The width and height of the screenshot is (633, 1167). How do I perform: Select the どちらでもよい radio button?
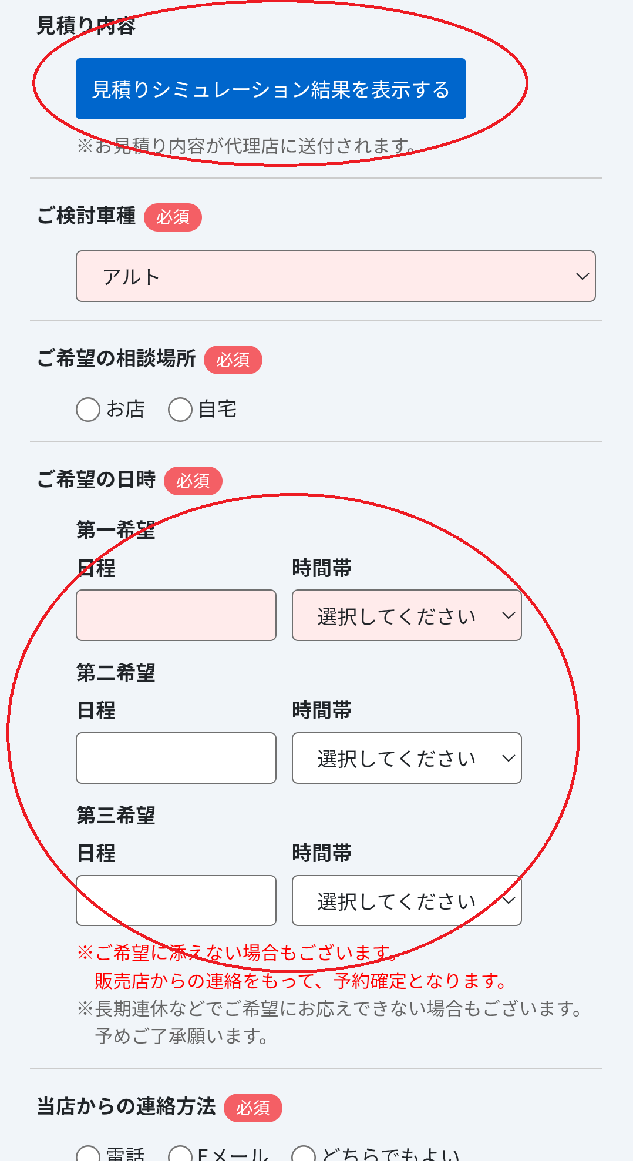(x=304, y=1155)
